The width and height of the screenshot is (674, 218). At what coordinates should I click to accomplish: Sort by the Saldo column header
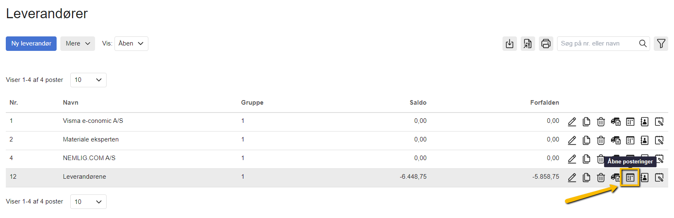[x=418, y=103]
